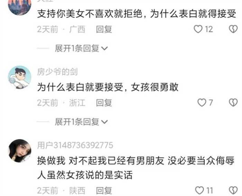Like the Shaanxi comment with 11 likes
This screenshot has height=196, width=242.
click(199, 190)
